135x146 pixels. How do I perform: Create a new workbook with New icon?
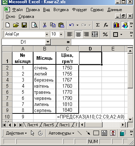(8, 25)
